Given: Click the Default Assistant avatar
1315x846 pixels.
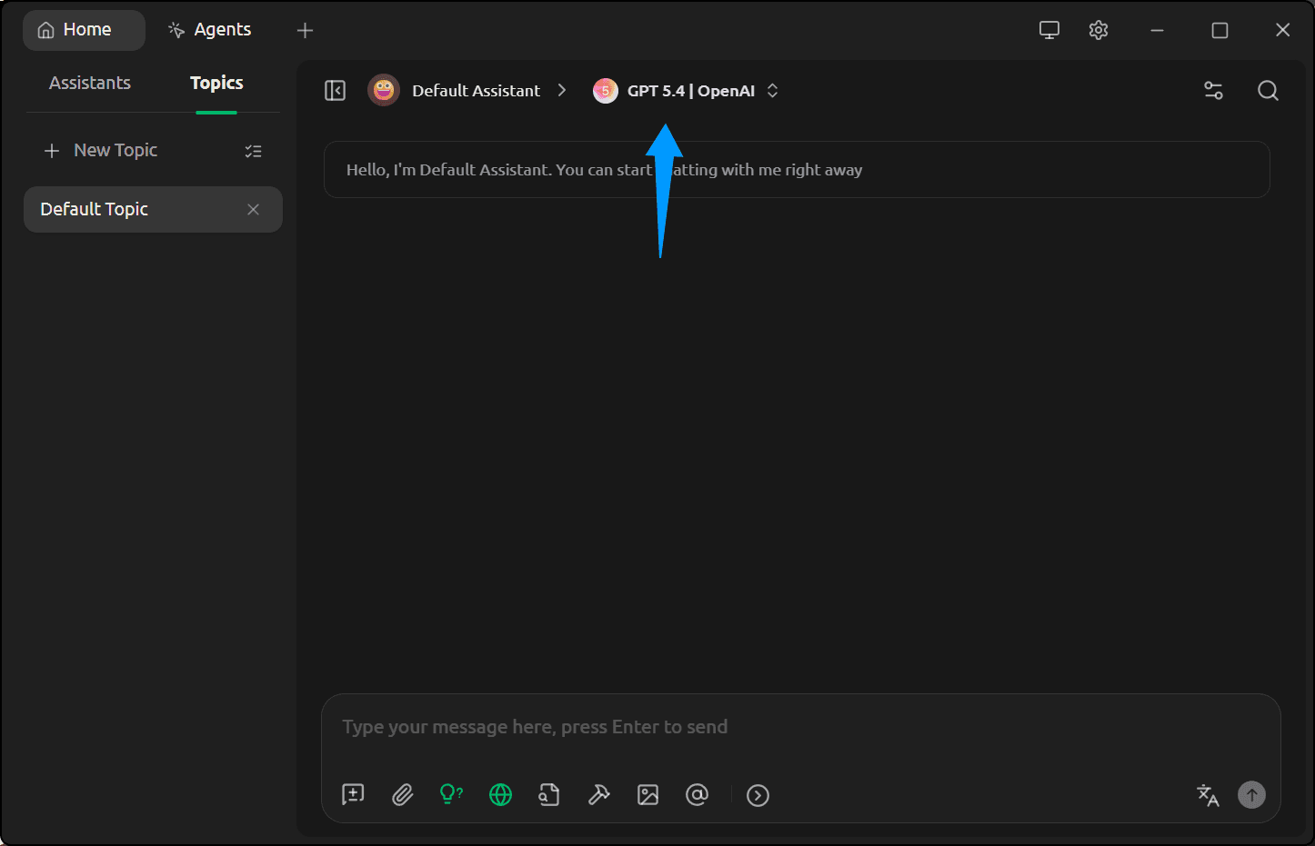Looking at the screenshot, I should click(x=384, y=90).
